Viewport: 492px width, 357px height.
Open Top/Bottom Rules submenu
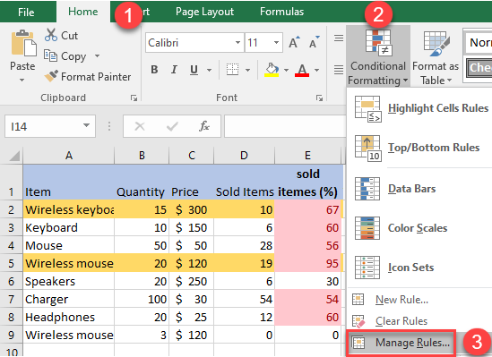click(420, 148)
